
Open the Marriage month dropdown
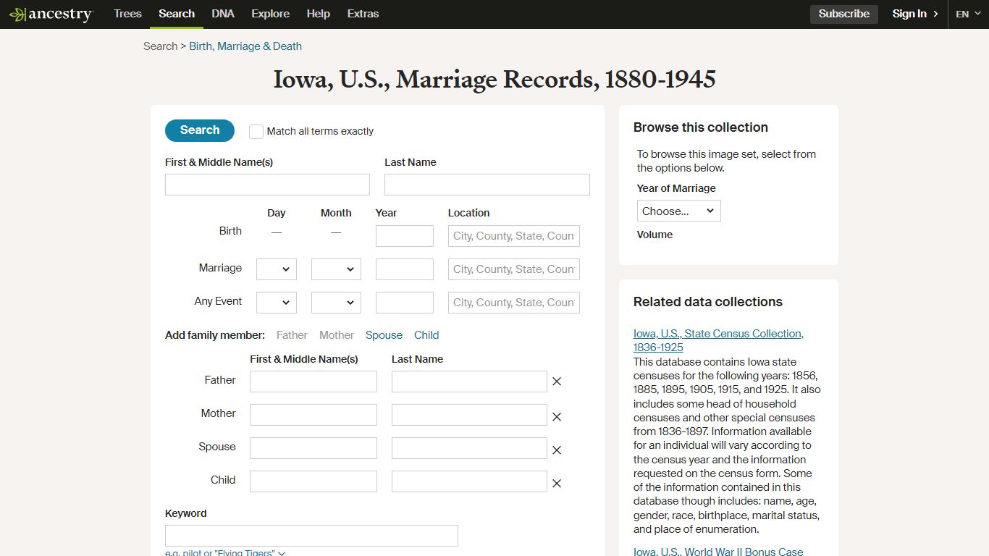tap(336, 269)
